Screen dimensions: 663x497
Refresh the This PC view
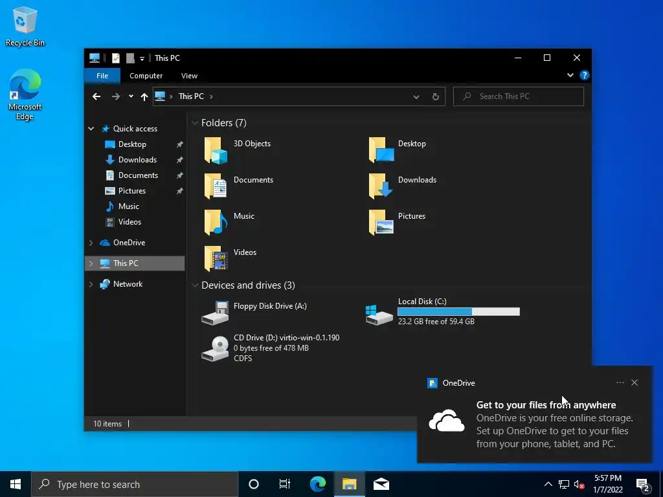pos(436,96)
